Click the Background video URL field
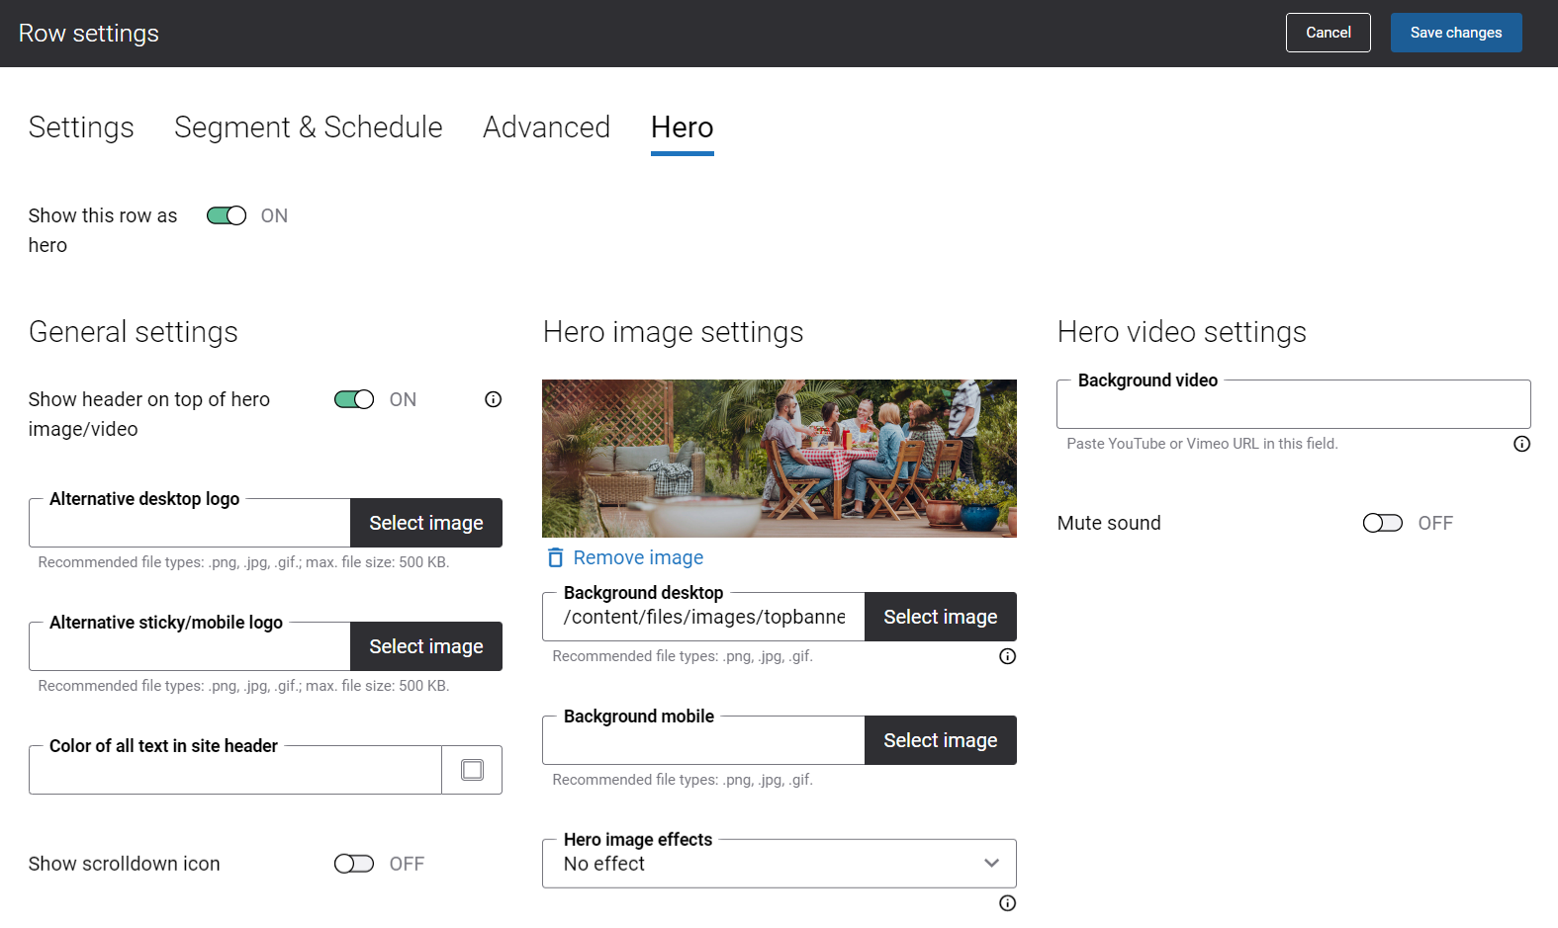The height and width of the screenshot is (928, 1558). point(1292,406)
